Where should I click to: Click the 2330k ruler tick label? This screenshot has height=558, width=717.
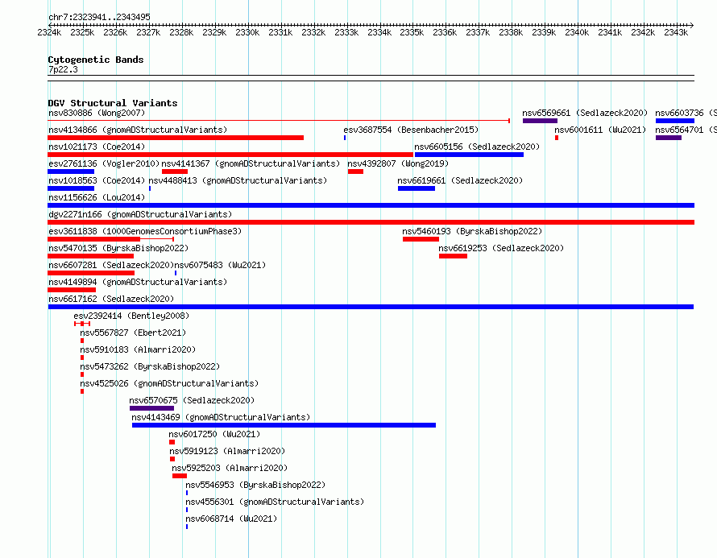click(x=247, y=32)
